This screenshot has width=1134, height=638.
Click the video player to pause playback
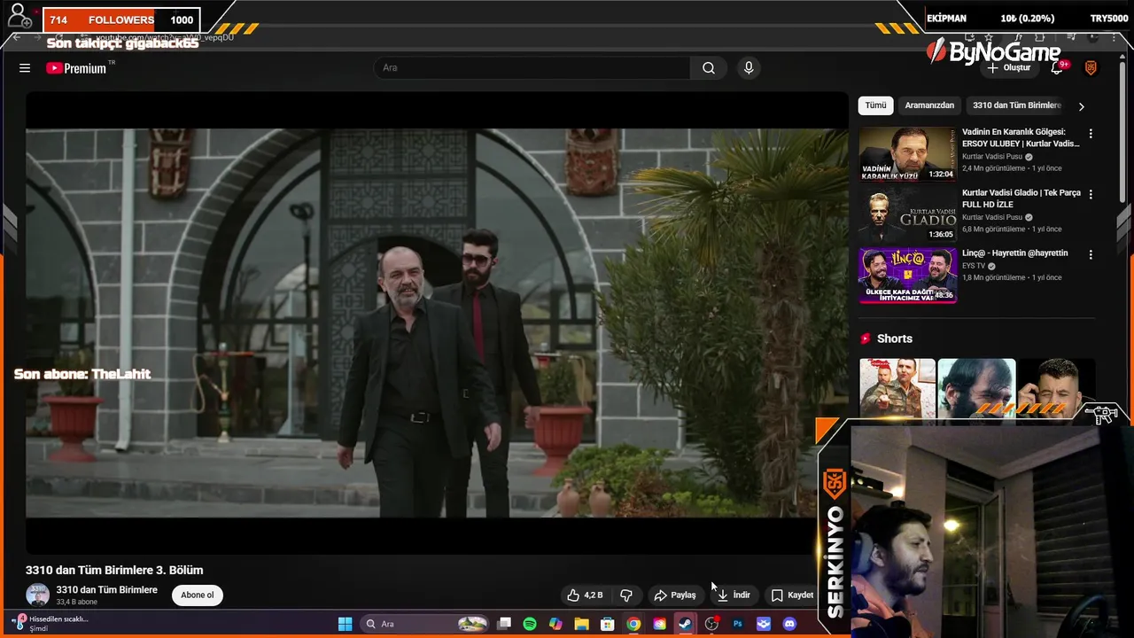[x=437, y=323]
